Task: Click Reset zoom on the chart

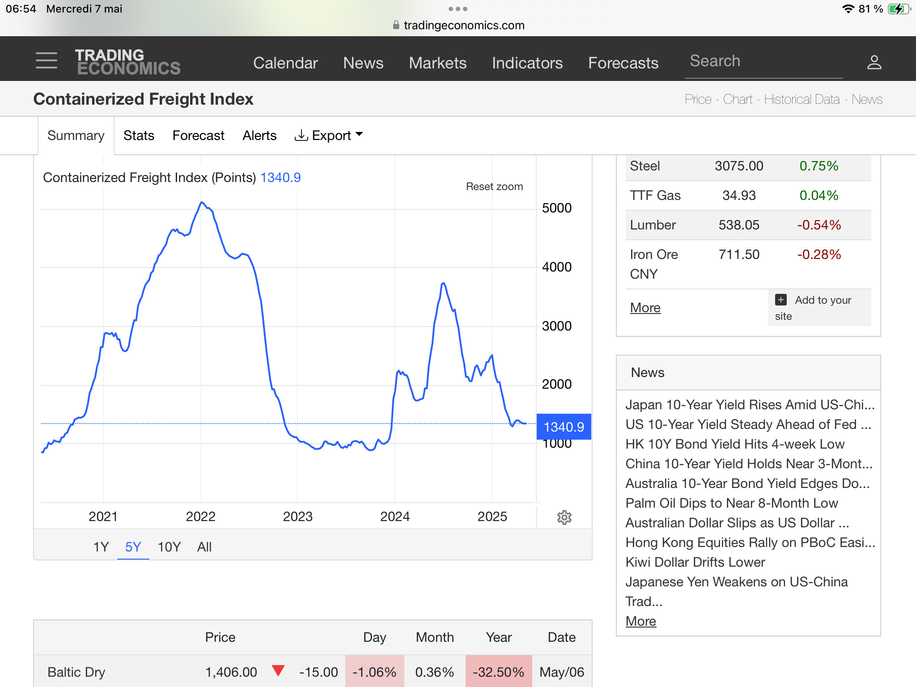Action: click(x=494, y=187)
